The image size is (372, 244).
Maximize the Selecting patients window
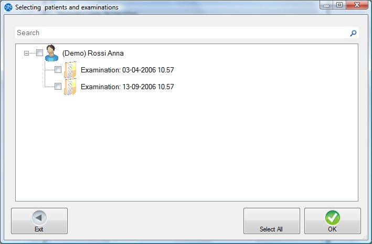339,5
